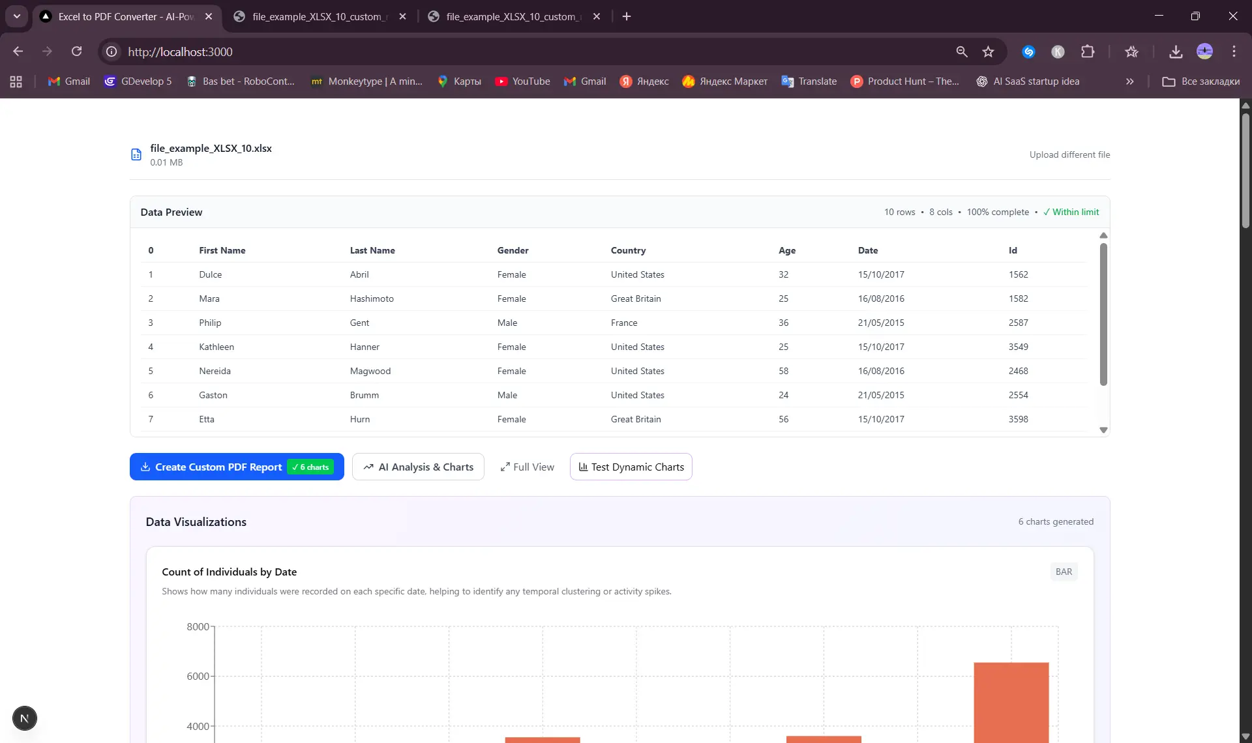Screen dimensions: 1252x743
Task: Open the Яндекс Маркет bookmark
Action: click(x=724, y=81)
